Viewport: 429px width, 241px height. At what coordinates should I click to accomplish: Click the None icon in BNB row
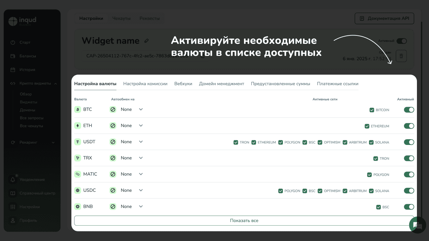coord(113,207)
